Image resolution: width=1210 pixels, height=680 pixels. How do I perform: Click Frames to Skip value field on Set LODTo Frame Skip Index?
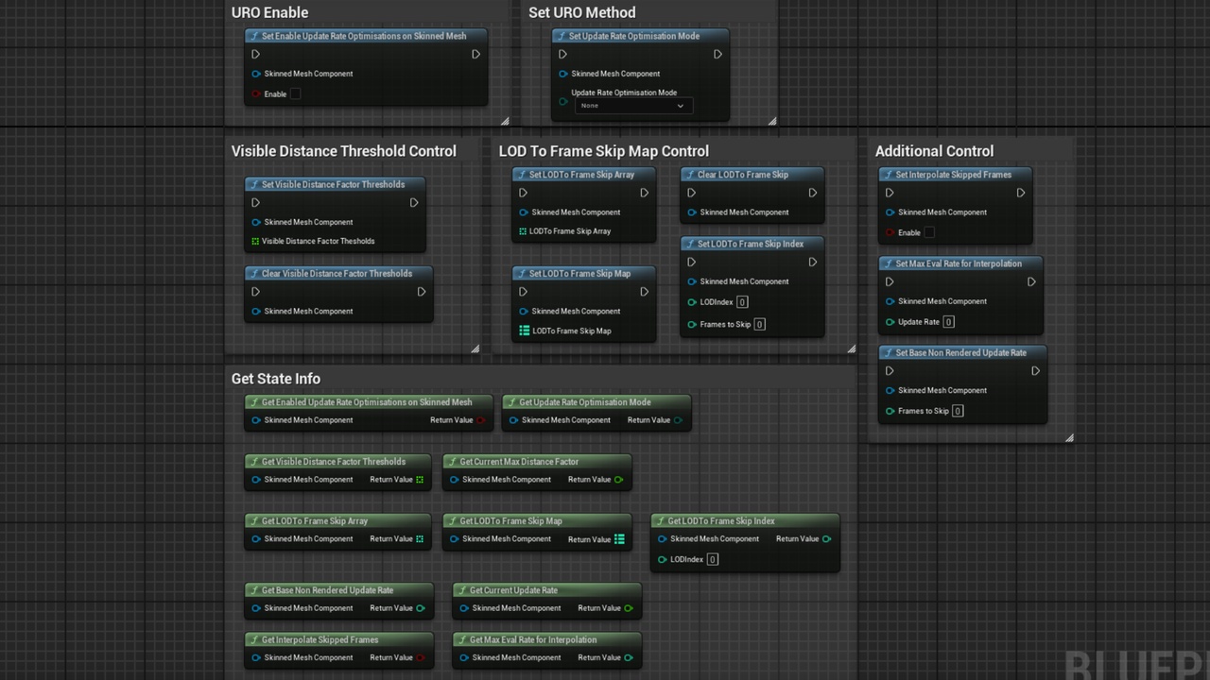[x=760, y=325]
